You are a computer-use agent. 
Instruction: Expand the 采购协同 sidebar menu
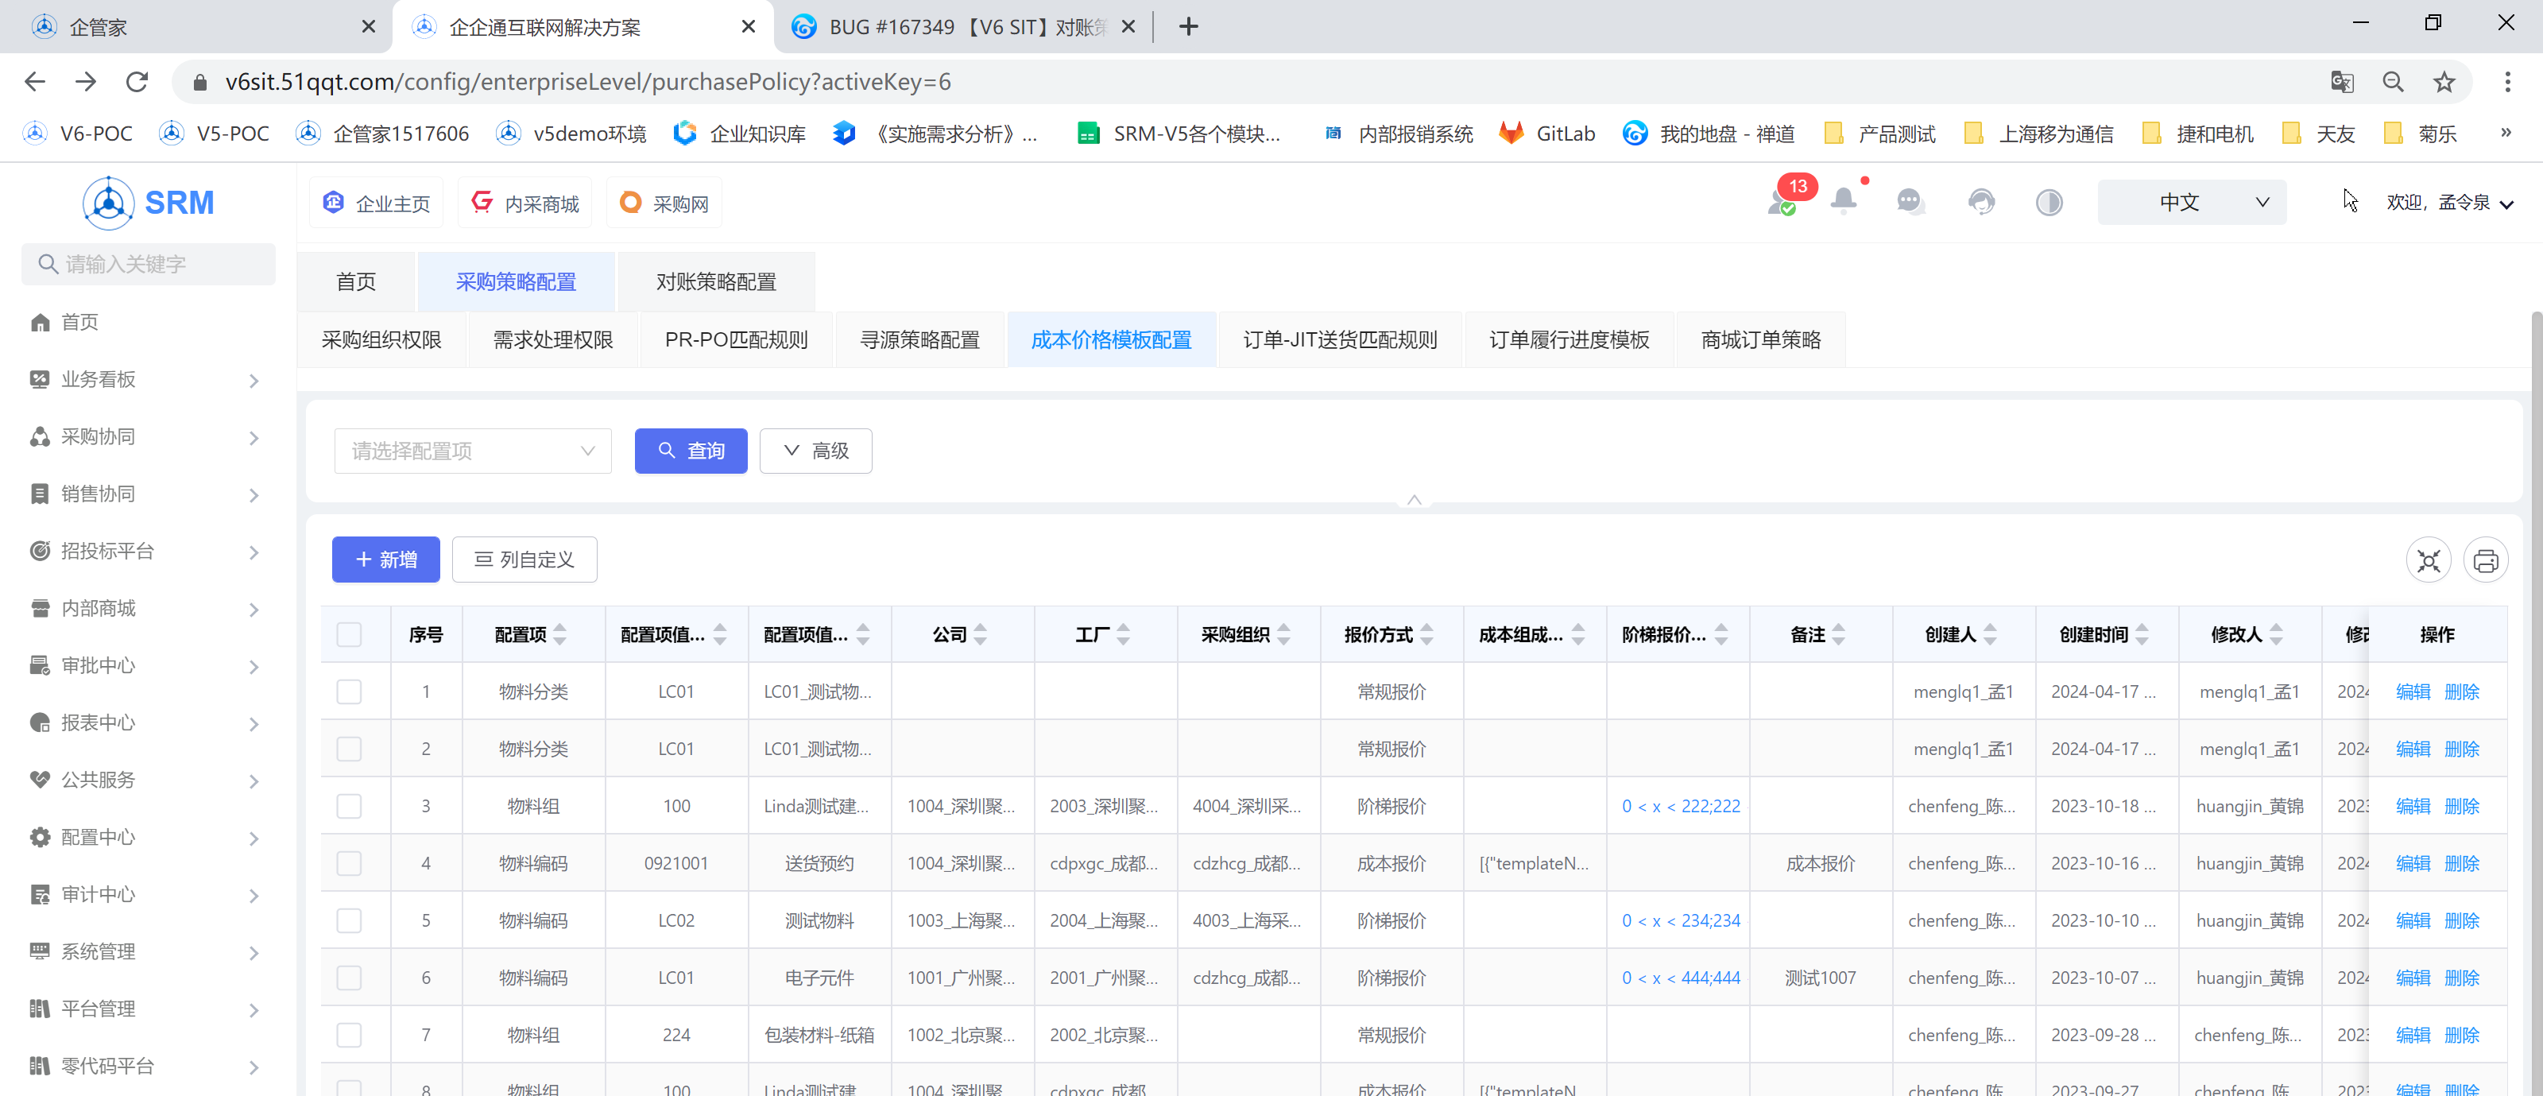[x=148, y=436]
